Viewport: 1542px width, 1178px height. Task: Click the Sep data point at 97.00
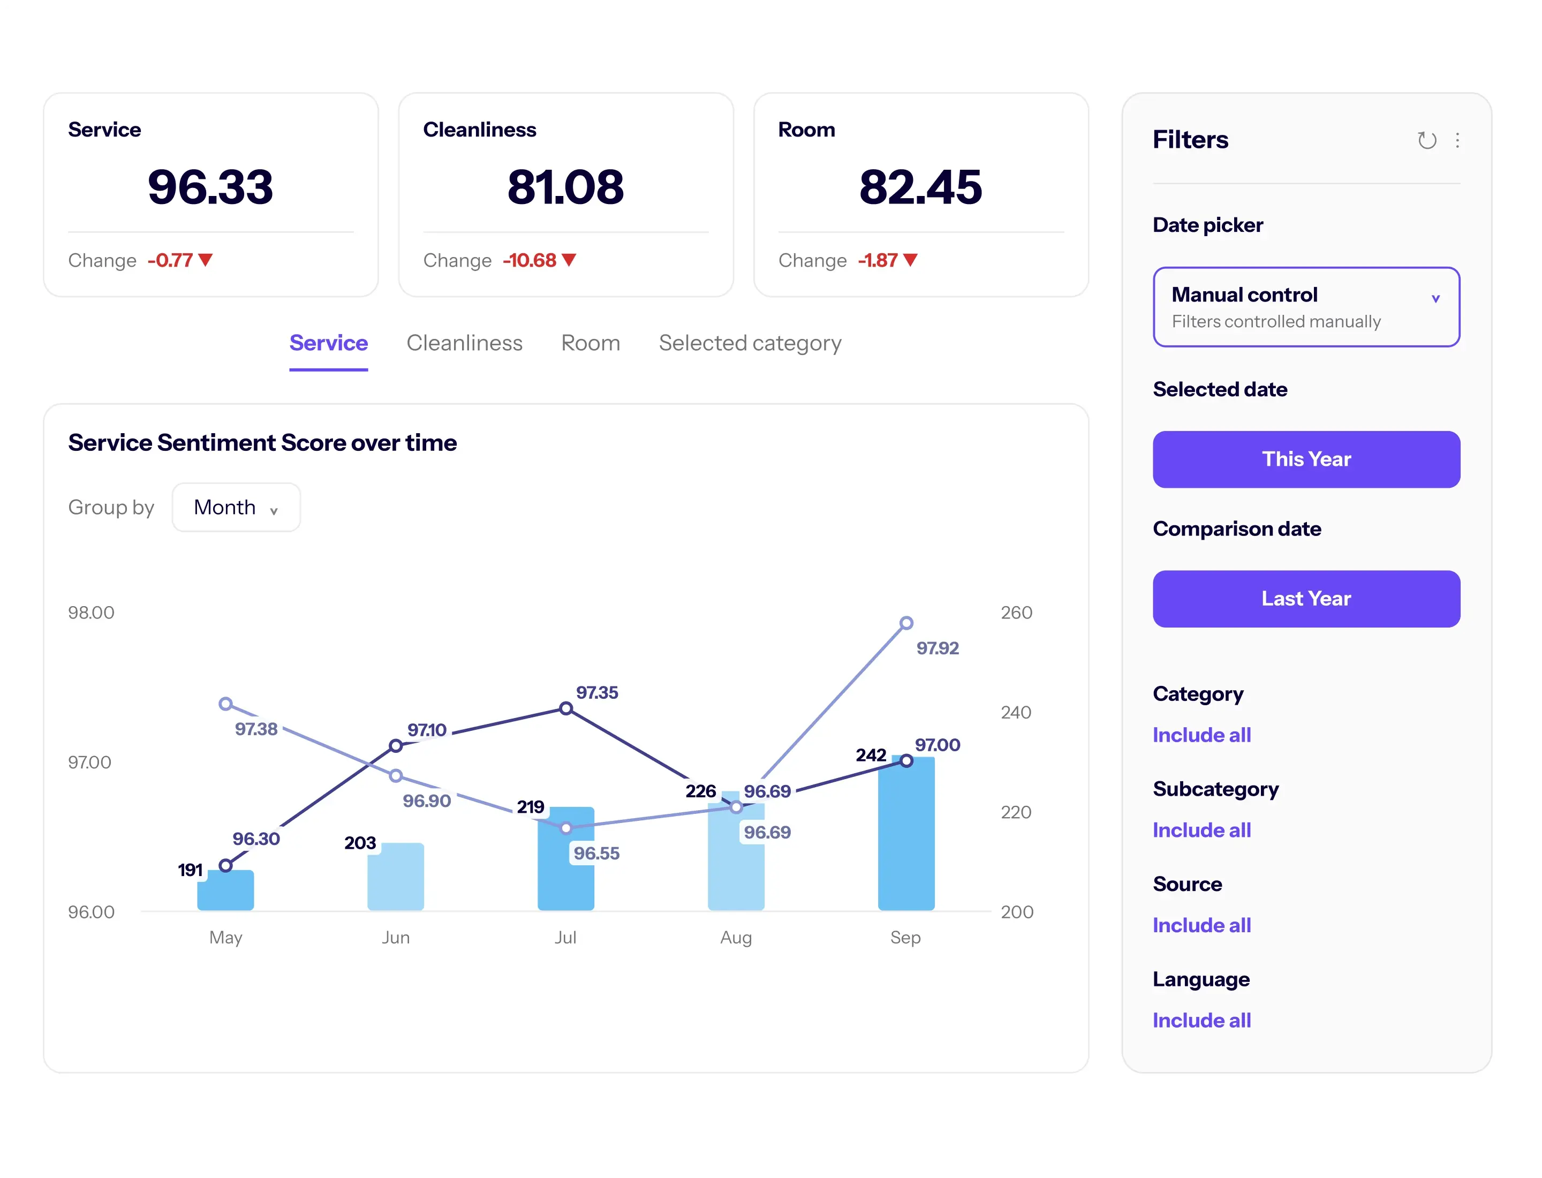[906, 761]
